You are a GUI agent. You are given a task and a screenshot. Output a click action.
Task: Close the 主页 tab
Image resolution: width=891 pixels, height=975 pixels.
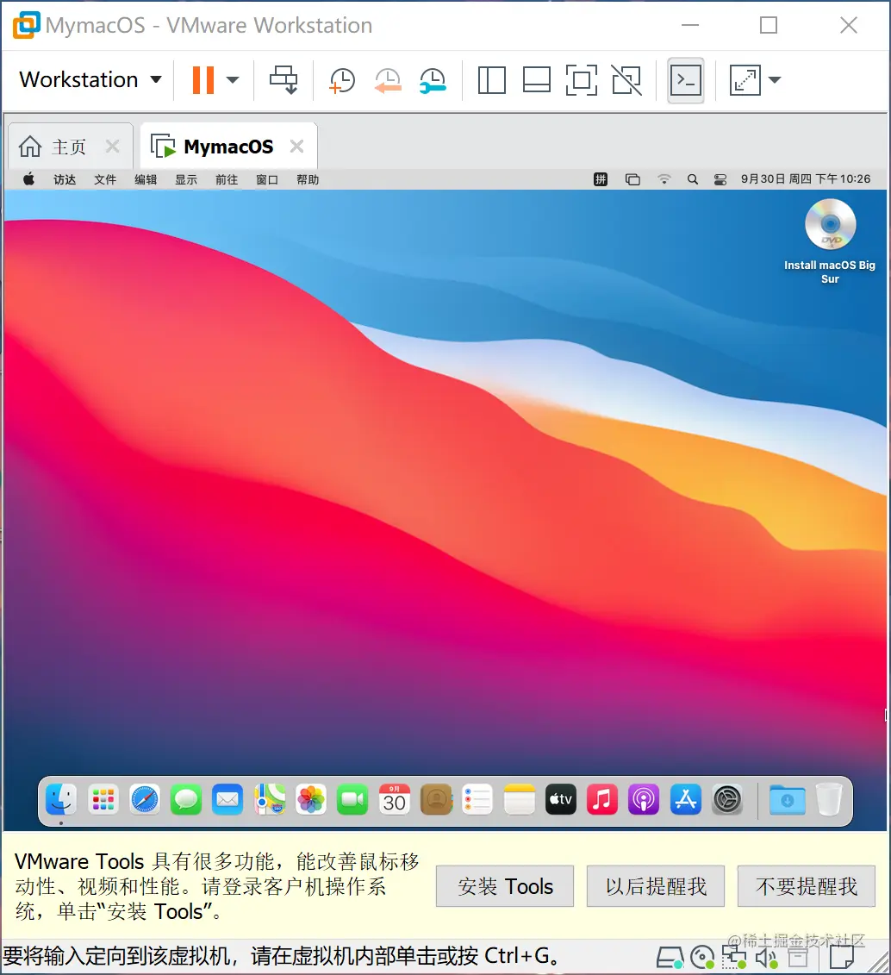(113, 147)
